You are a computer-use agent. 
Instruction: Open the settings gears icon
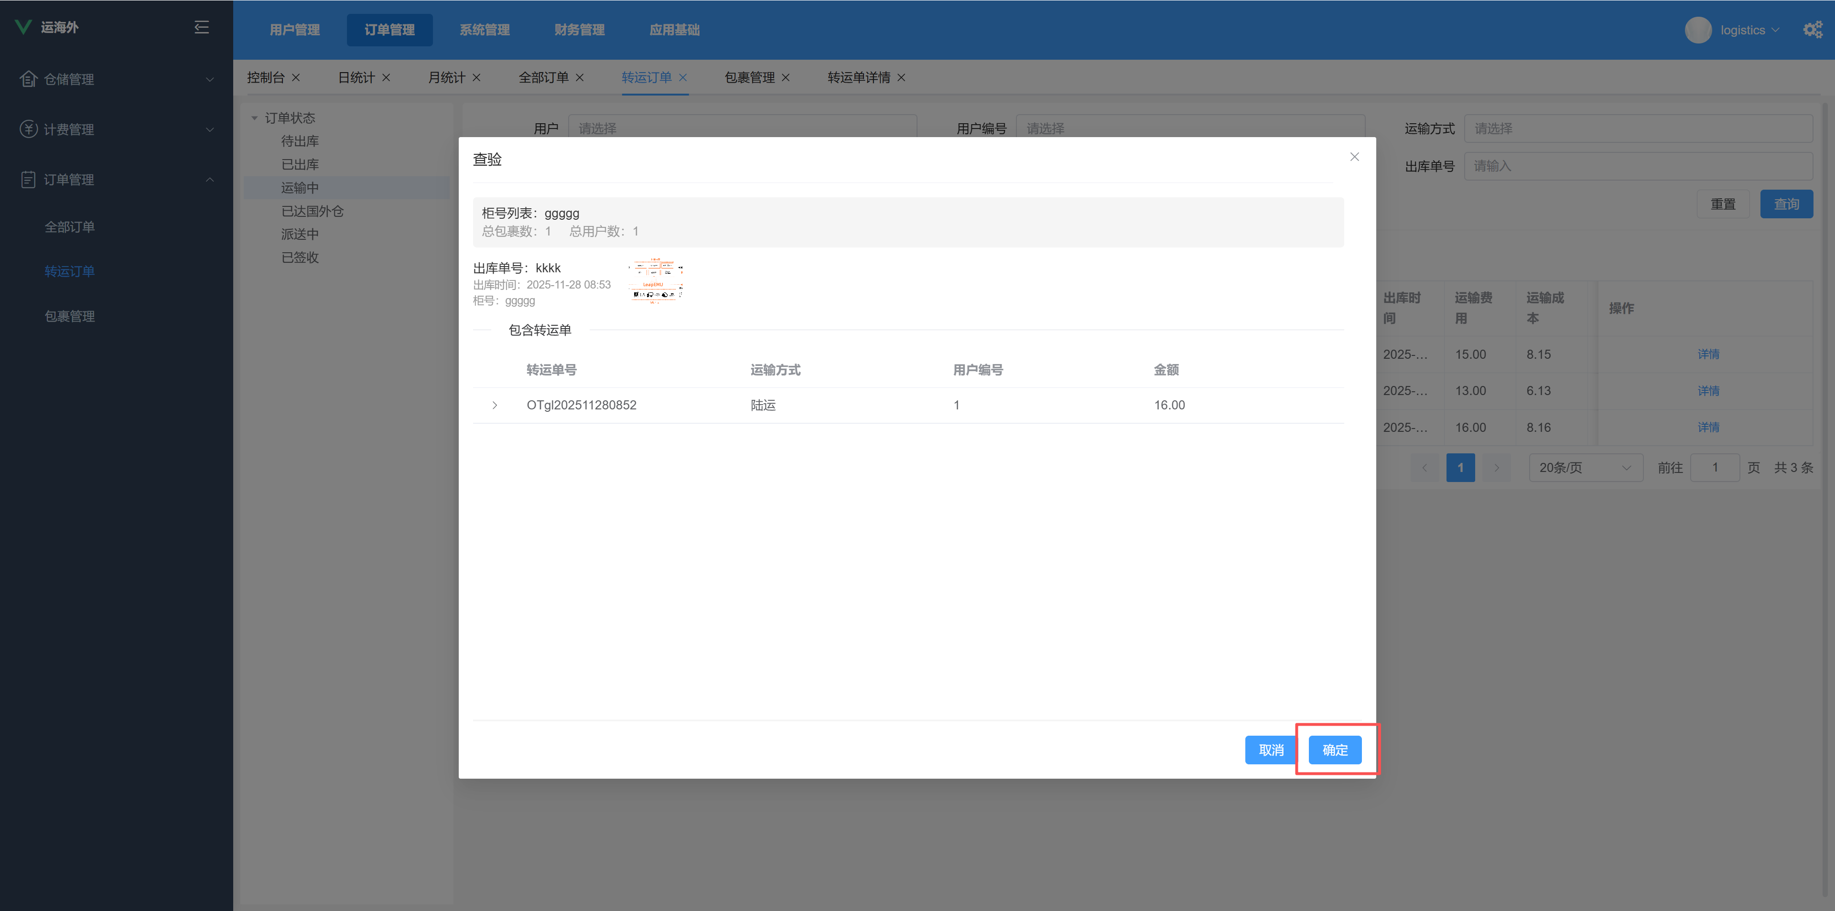point(1812,30)
